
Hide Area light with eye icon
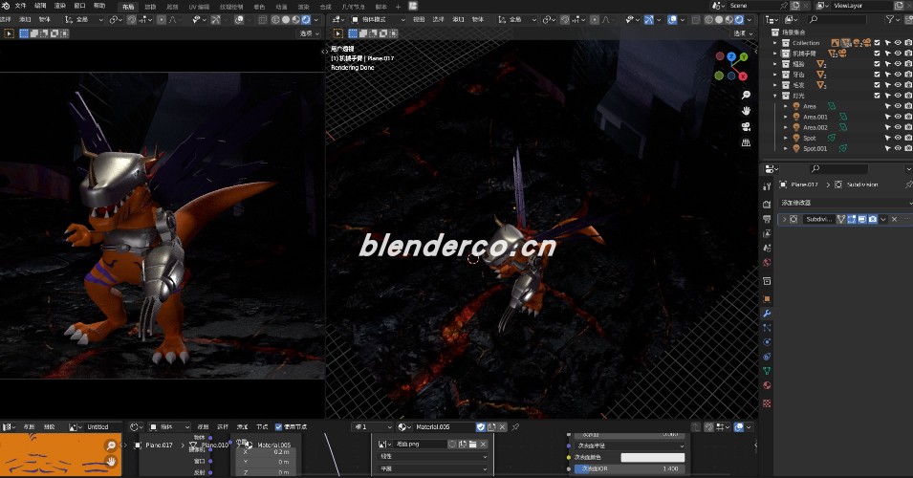click(x=899, y=106)
